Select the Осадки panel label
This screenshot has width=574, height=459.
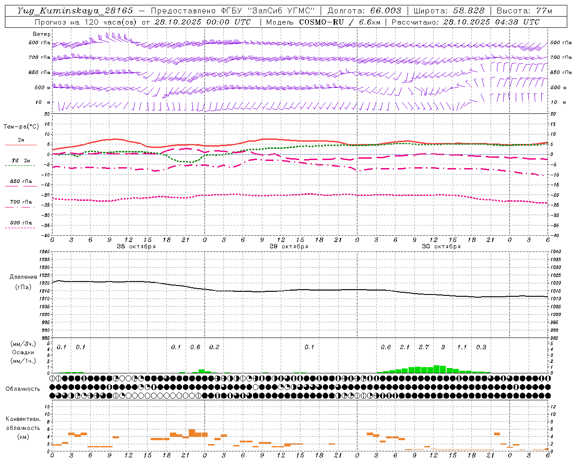[x=23, y=353]
